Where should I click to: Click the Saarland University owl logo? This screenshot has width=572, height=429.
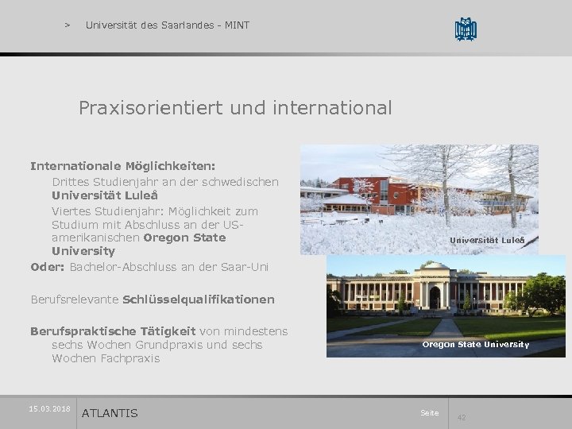point(466,29)
